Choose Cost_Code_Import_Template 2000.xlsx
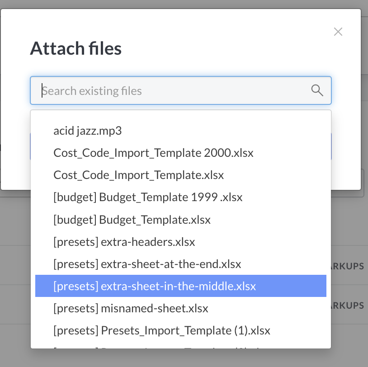Image resolution: width=368 pixels, height=367 pixels. 153,153
